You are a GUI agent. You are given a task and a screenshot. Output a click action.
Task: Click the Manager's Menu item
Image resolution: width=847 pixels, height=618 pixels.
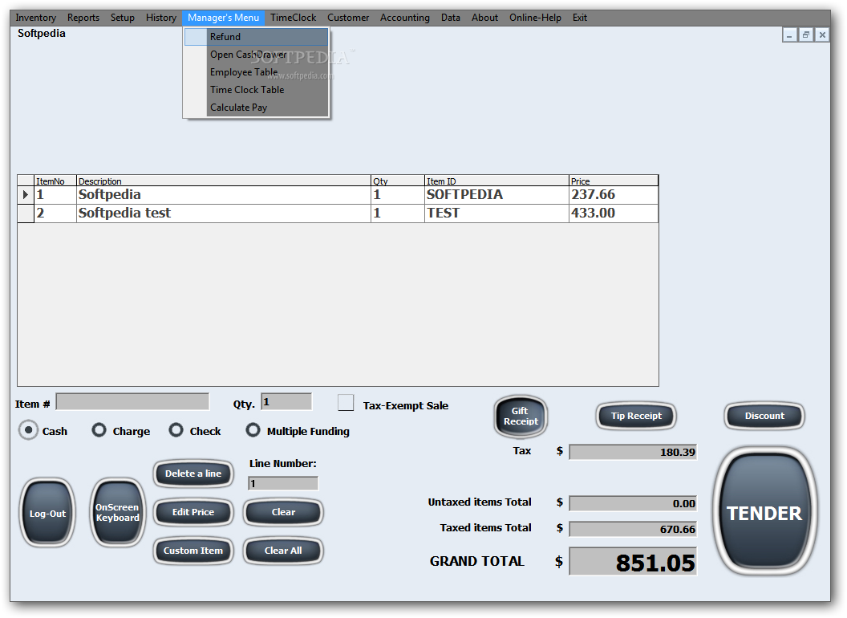[x=223, y=18]
